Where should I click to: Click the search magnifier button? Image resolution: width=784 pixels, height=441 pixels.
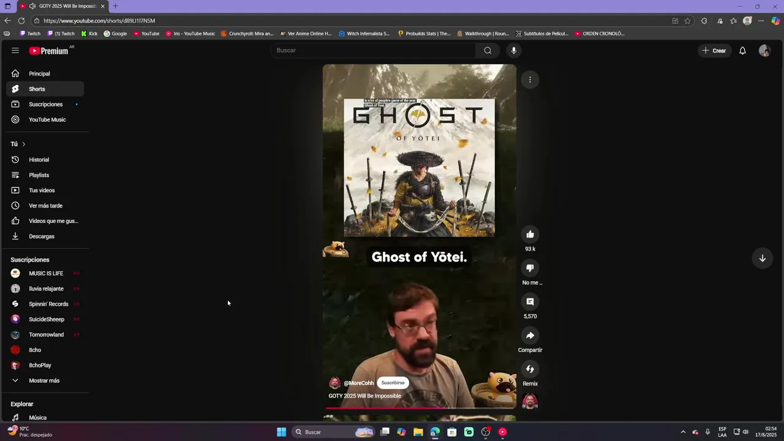click(x=488, y=51)
